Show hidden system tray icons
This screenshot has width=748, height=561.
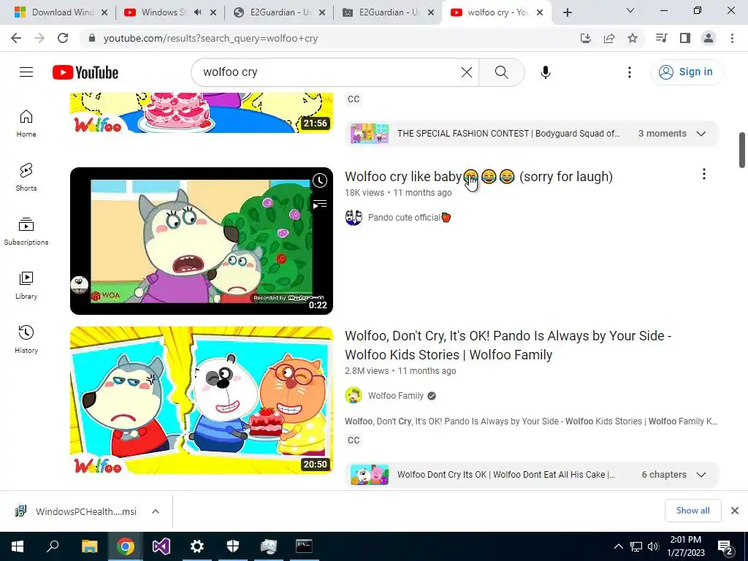(x=618, y=546)
